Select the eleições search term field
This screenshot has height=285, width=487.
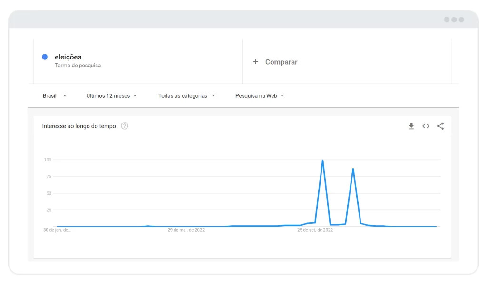coord(138,61)
